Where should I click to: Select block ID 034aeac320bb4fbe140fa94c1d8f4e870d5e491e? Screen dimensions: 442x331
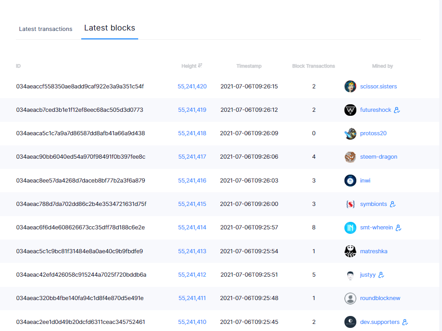(80, 298)
